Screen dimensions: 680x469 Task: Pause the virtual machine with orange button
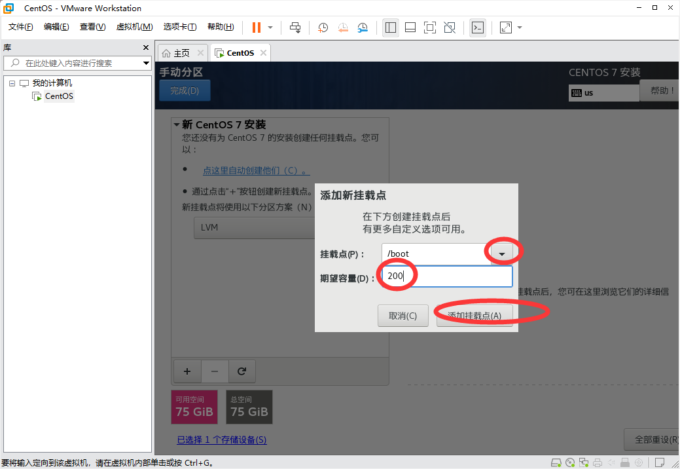point(257,28)
